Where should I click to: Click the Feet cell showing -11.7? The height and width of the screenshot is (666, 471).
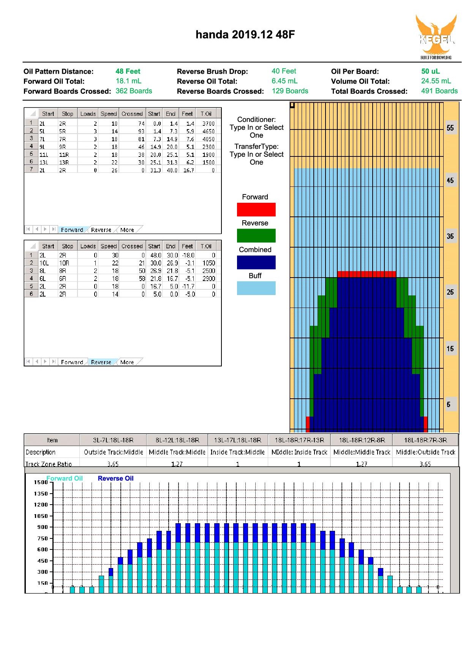point(187,286)
